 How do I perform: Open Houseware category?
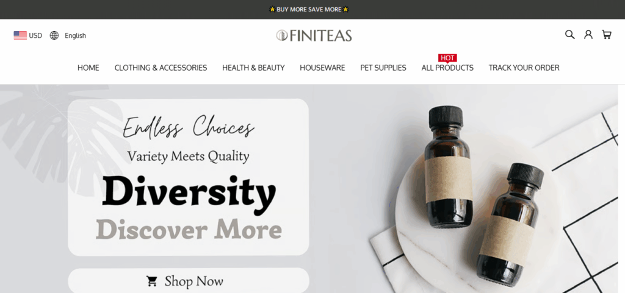[x=322, y=68]
